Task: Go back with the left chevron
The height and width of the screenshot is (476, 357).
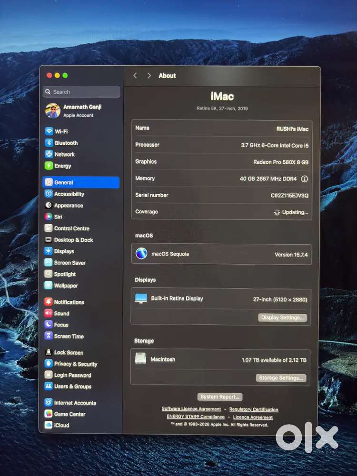Action: [x=135, y=76]
